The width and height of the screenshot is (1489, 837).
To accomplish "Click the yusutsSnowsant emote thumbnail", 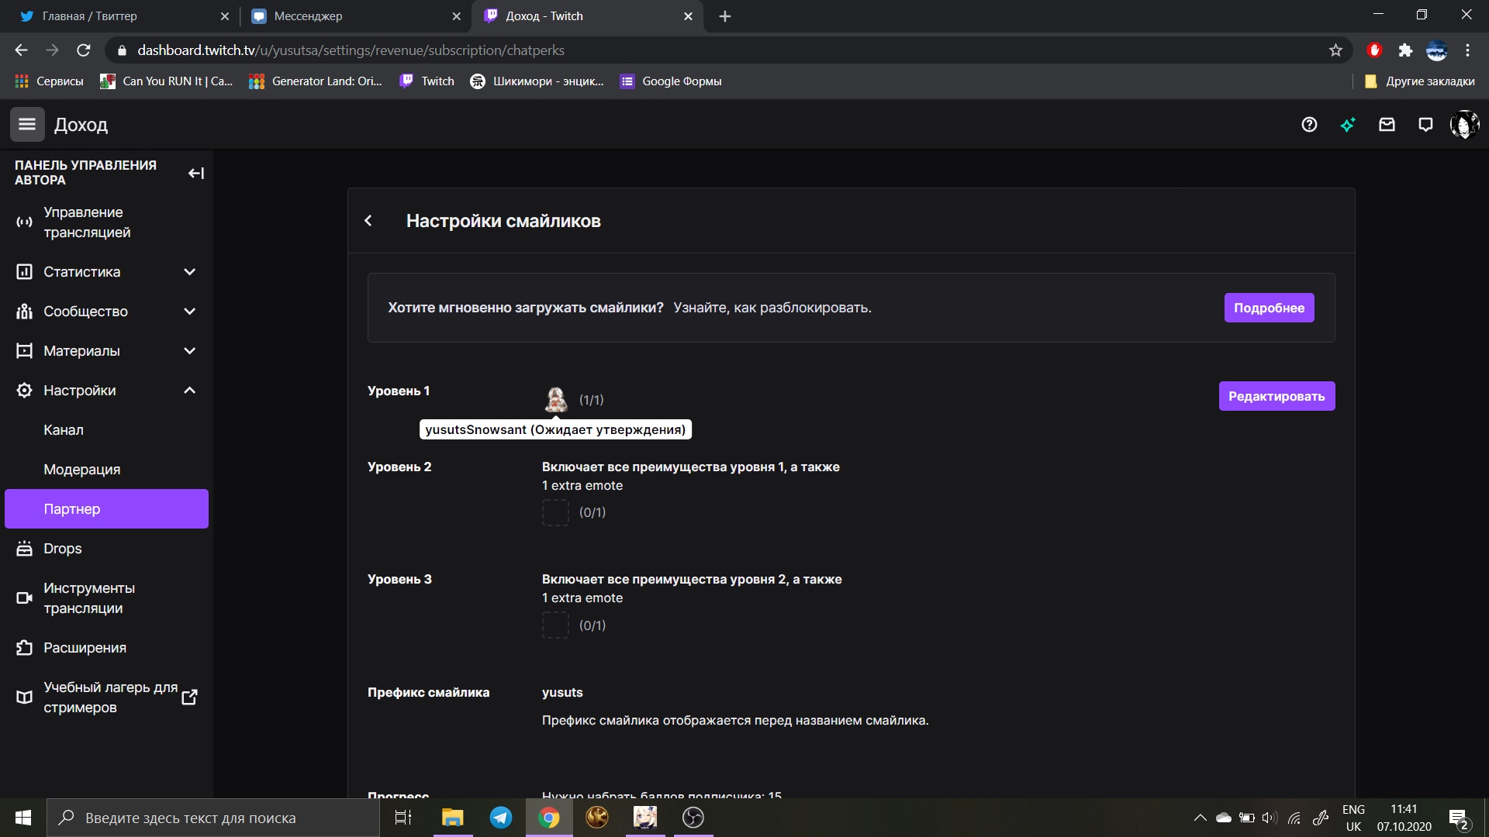I will (x=555, y=399).
